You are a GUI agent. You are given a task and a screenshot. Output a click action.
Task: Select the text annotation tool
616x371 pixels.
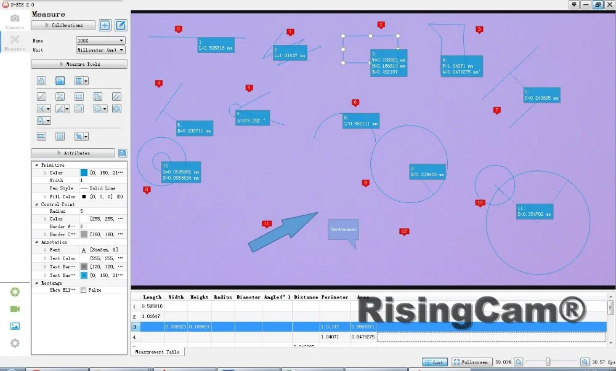pos(60,137)
